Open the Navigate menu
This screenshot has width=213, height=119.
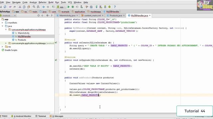tap(16, 2)
